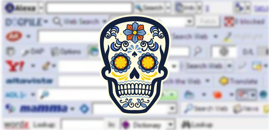269x130 pixels.
Task: Open the dropdown beside the Ask logo
Action: (28, 36)
